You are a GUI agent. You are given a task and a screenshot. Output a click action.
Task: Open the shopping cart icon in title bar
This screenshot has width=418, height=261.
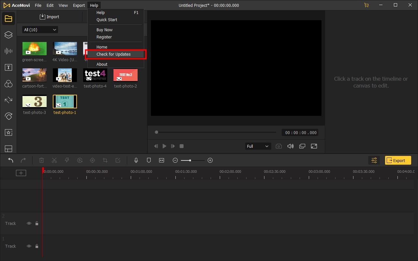tap(366, 5)
